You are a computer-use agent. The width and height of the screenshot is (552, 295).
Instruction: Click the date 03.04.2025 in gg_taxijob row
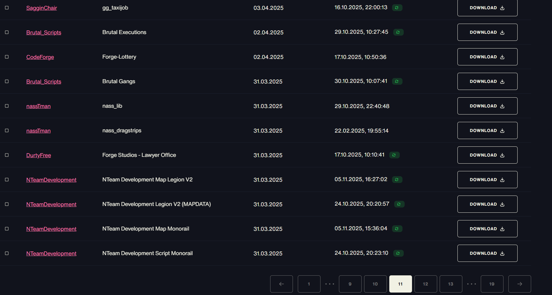[269, 8]
